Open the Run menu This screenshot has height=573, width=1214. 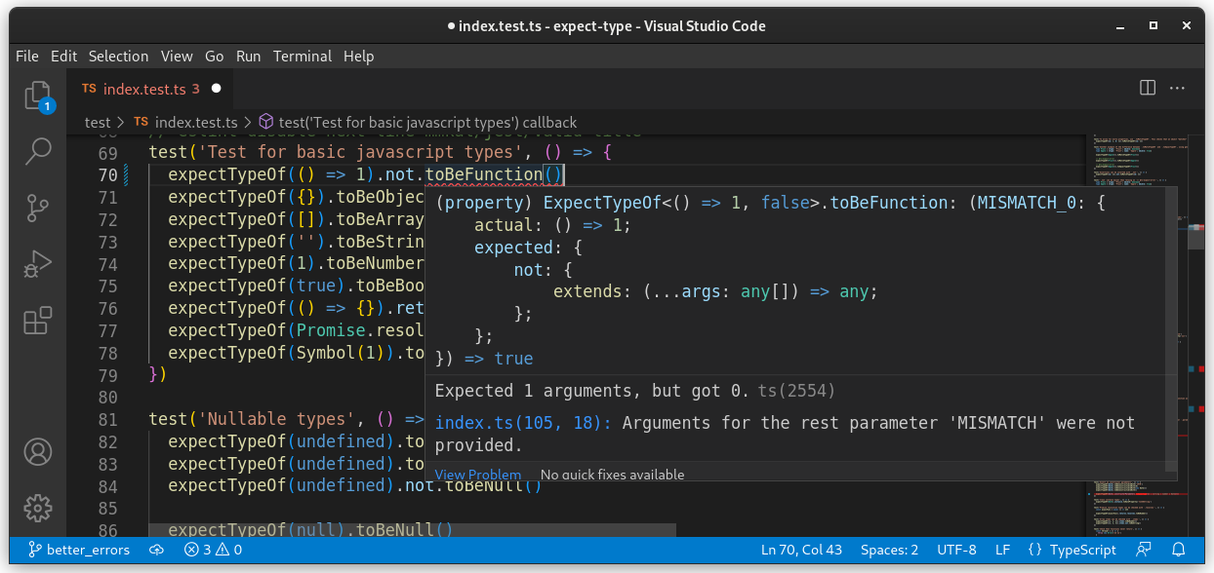tap(249, 57)
